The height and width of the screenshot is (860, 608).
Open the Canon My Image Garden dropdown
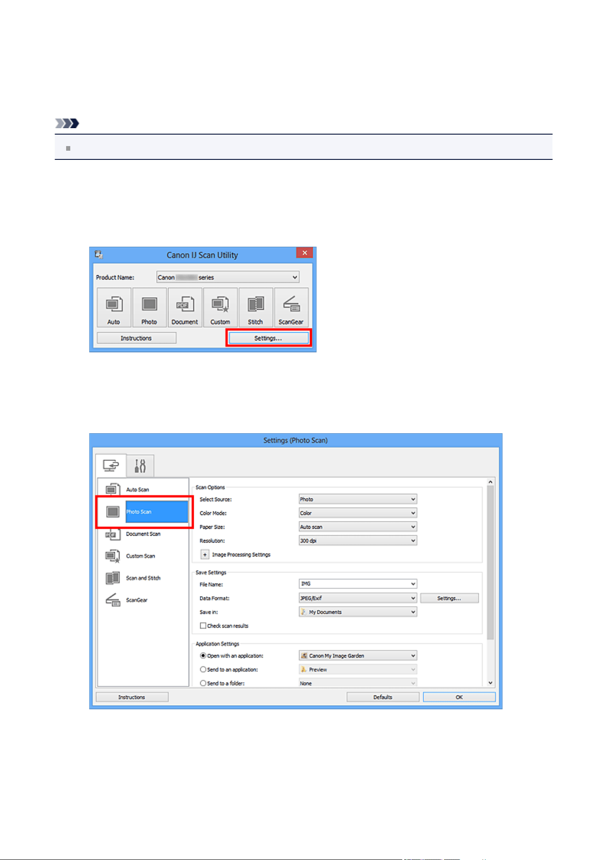click(x=358, y=656)
